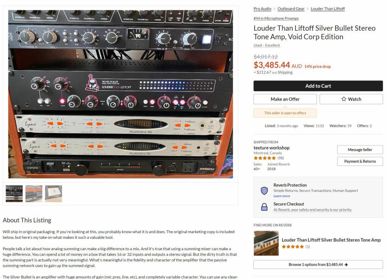The image size is (388, 279).
Task: Open Louder Than Liftoff brand breadcrumb
Action: tap(328, 9)
